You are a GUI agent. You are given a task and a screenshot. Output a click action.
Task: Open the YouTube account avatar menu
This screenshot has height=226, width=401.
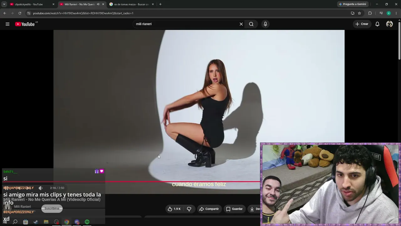(x=389, y=24)
